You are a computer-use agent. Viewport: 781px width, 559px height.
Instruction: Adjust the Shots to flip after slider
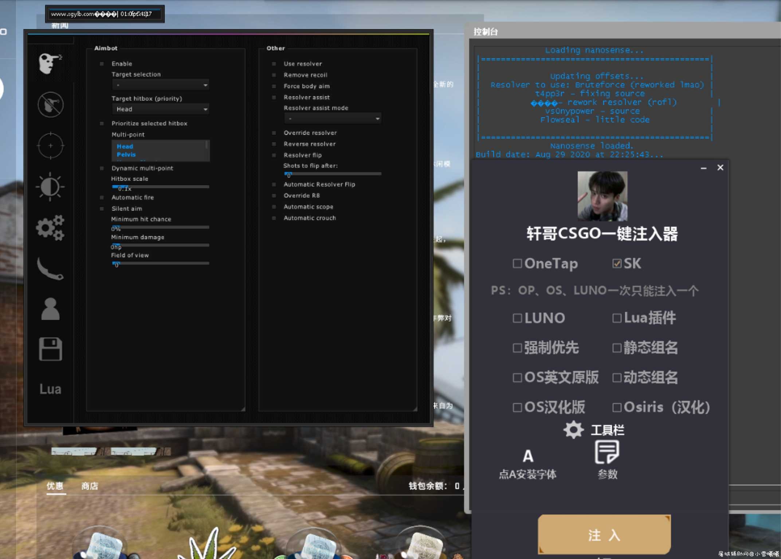(333, 174)
